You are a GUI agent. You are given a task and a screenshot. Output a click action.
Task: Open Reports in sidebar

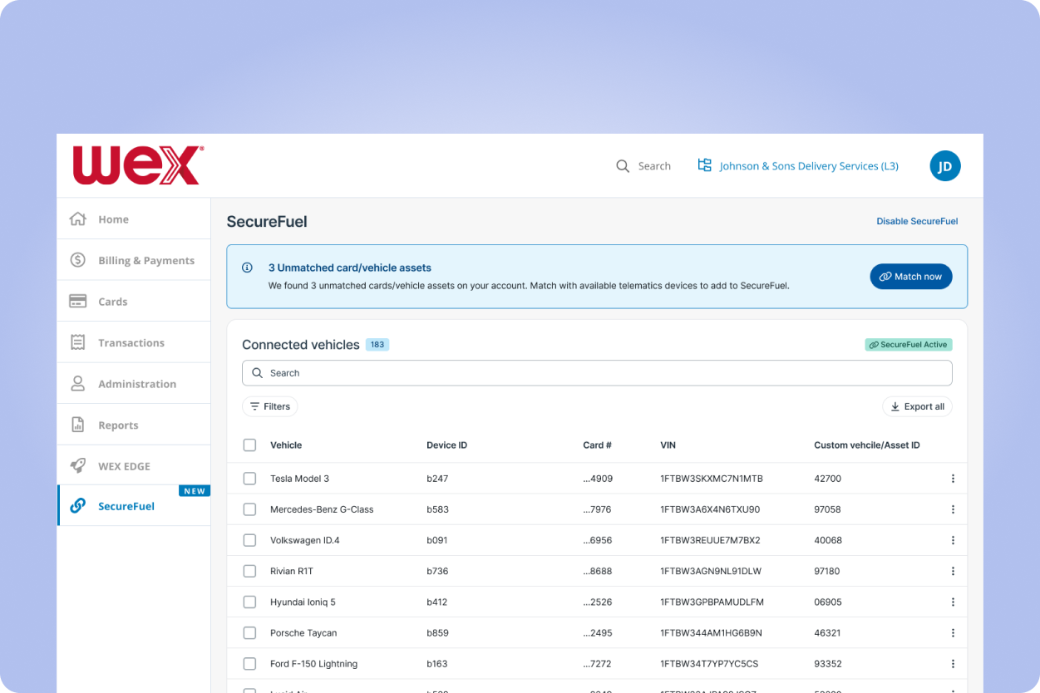[x=134, y=425]
